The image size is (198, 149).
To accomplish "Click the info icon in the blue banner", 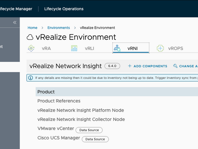I will coord(30,78).
